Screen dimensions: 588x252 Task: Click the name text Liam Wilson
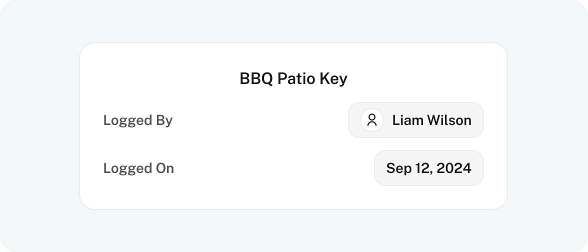[432, 120]
